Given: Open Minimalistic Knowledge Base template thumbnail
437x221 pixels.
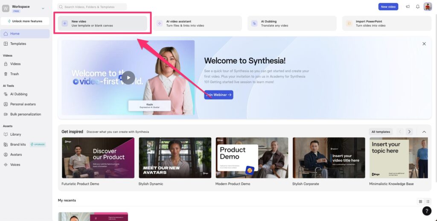Looking at the screenshot, I should point(399,158).
